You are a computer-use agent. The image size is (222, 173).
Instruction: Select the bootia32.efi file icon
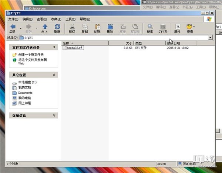[64, 48]
